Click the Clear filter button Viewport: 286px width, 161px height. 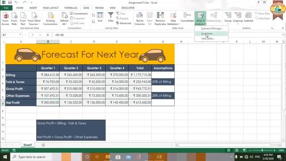(121, 13)
